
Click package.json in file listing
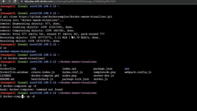(103, 69)
